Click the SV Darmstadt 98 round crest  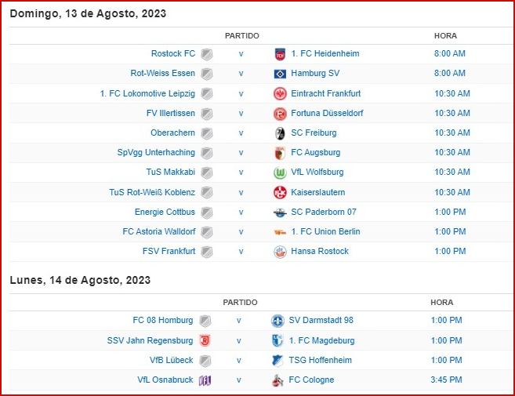[277, 321]
